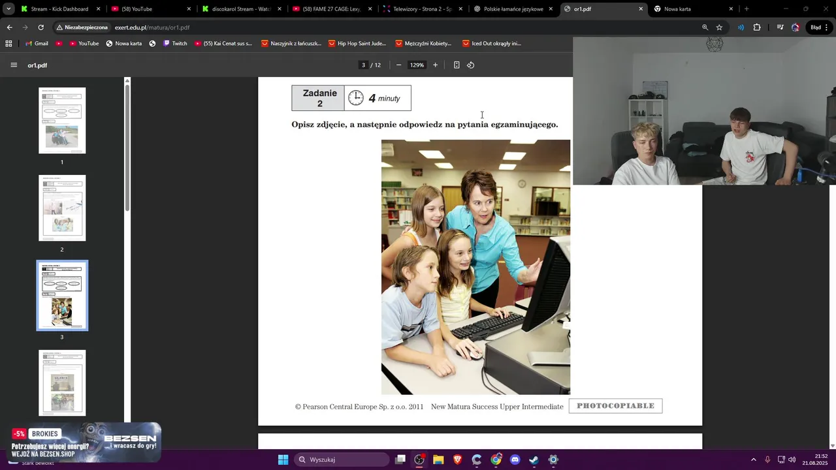The height and width of the screenshot is (470, 836).
Task: Open the Twitch bookmark
Action: coord(174,43)
